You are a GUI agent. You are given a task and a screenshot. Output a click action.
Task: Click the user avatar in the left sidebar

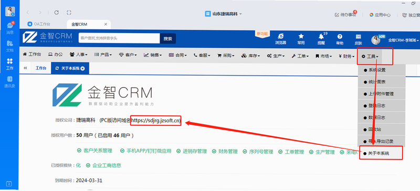(x=10, y=11)
